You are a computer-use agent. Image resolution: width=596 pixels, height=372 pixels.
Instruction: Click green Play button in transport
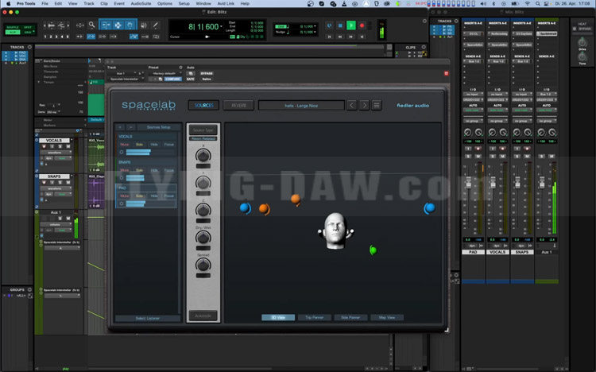(351, 25)
